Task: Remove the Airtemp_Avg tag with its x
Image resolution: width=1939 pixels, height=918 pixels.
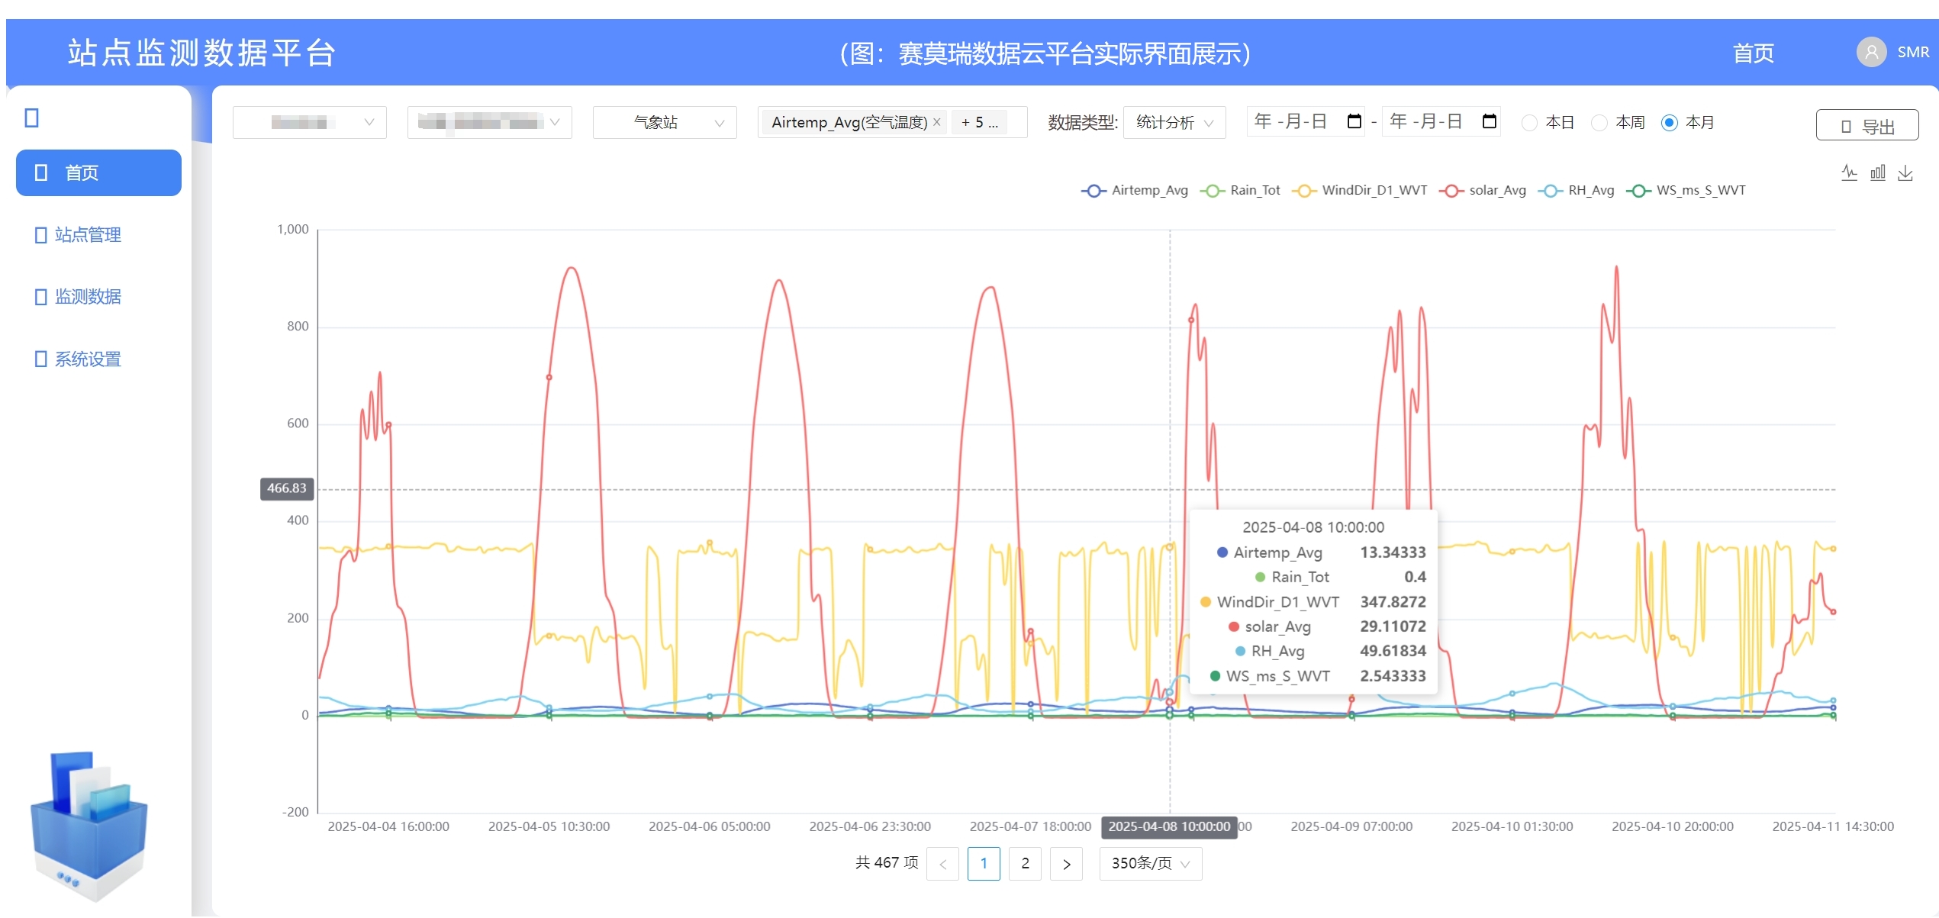Action: click(x=936, y=122)
